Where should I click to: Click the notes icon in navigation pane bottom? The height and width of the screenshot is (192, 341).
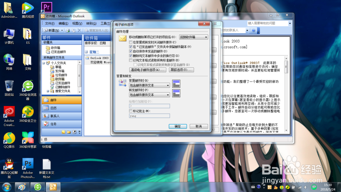coord(63,132)
